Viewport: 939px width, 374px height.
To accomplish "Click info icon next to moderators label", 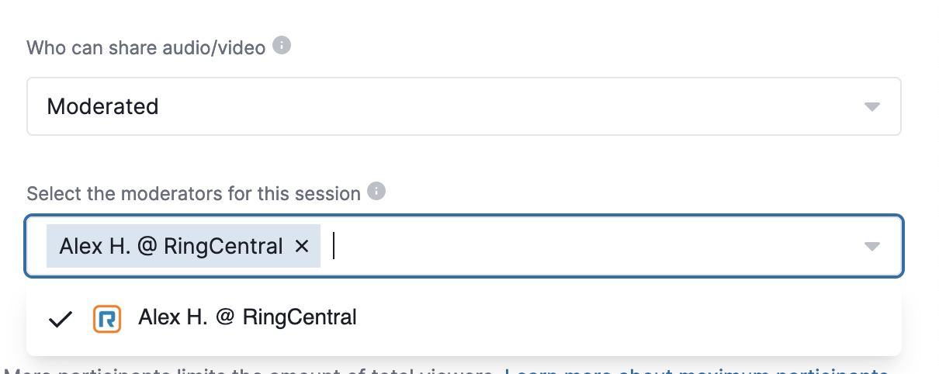I will (x=376, y=192).
